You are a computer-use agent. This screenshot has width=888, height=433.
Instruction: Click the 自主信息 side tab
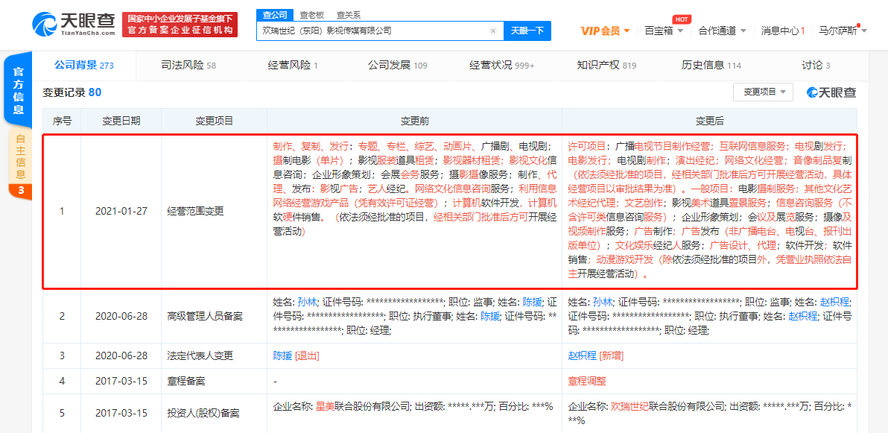pyautogui.click(x=20, y=162)
